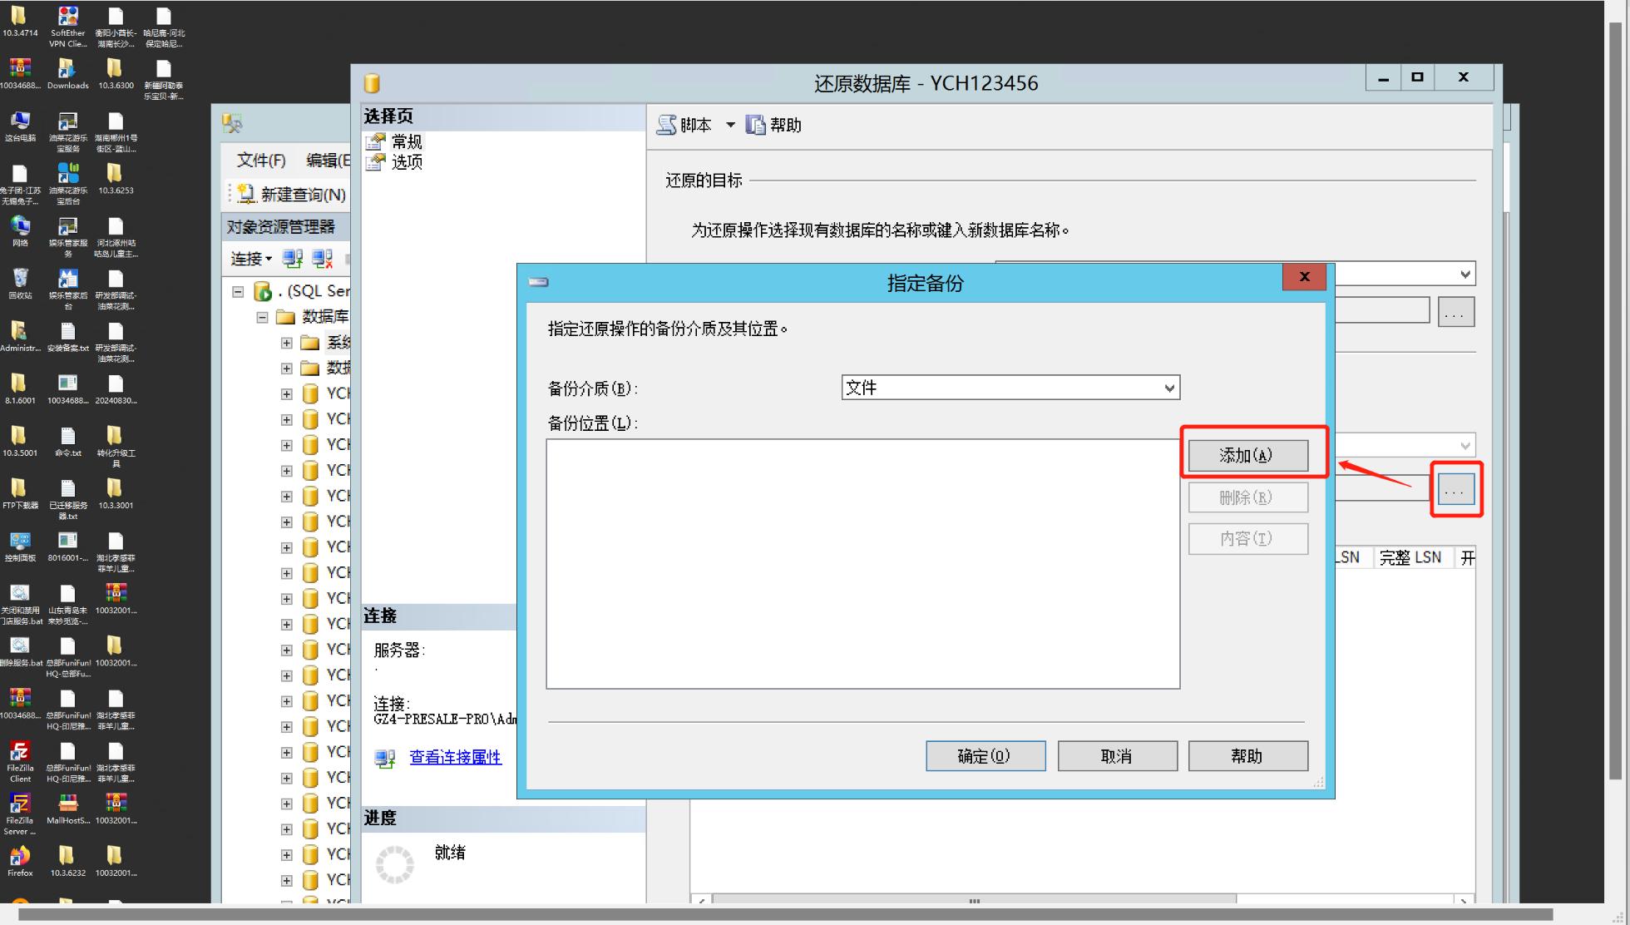Open the 10.3.6300 folder
The width and height of the screenshot is (1630, 925).
click(x=115, y=73)
